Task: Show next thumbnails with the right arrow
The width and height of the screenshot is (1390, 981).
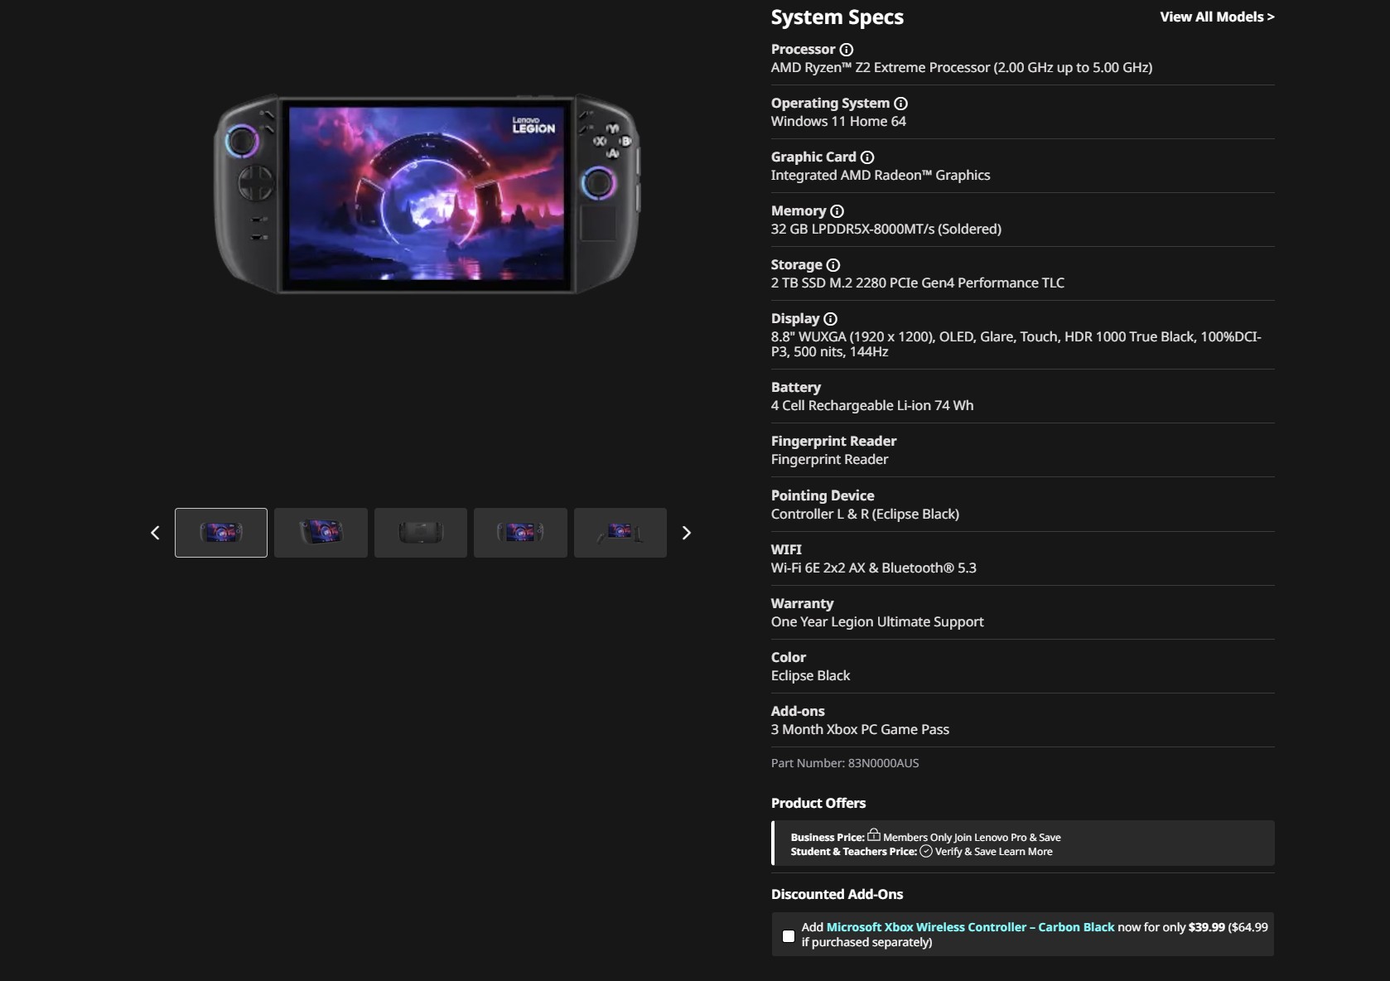Action: (686, 533)
